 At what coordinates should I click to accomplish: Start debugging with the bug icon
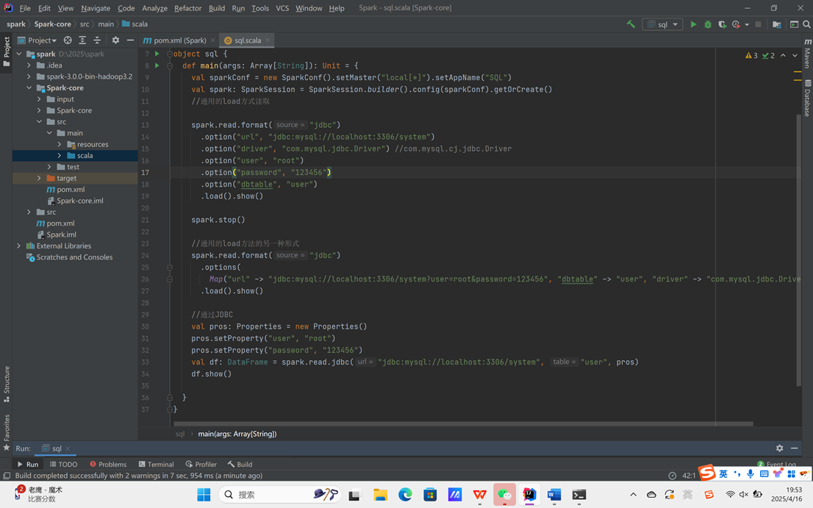pos(708,24)
